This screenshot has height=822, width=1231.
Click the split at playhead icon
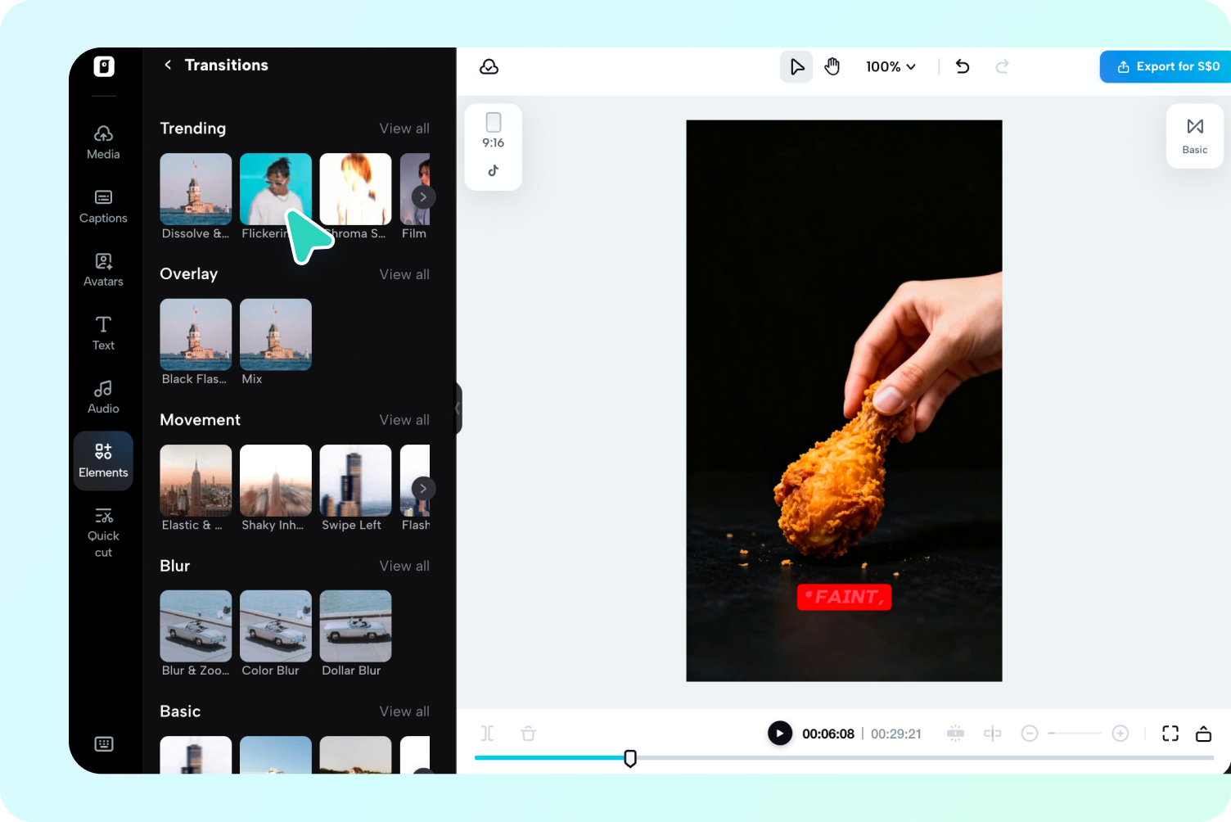(x=993, y=734)
